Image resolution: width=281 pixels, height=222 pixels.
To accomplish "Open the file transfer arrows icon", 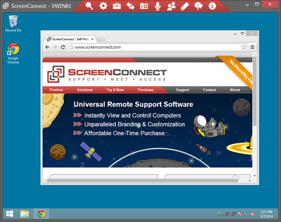I will [130, 6].
